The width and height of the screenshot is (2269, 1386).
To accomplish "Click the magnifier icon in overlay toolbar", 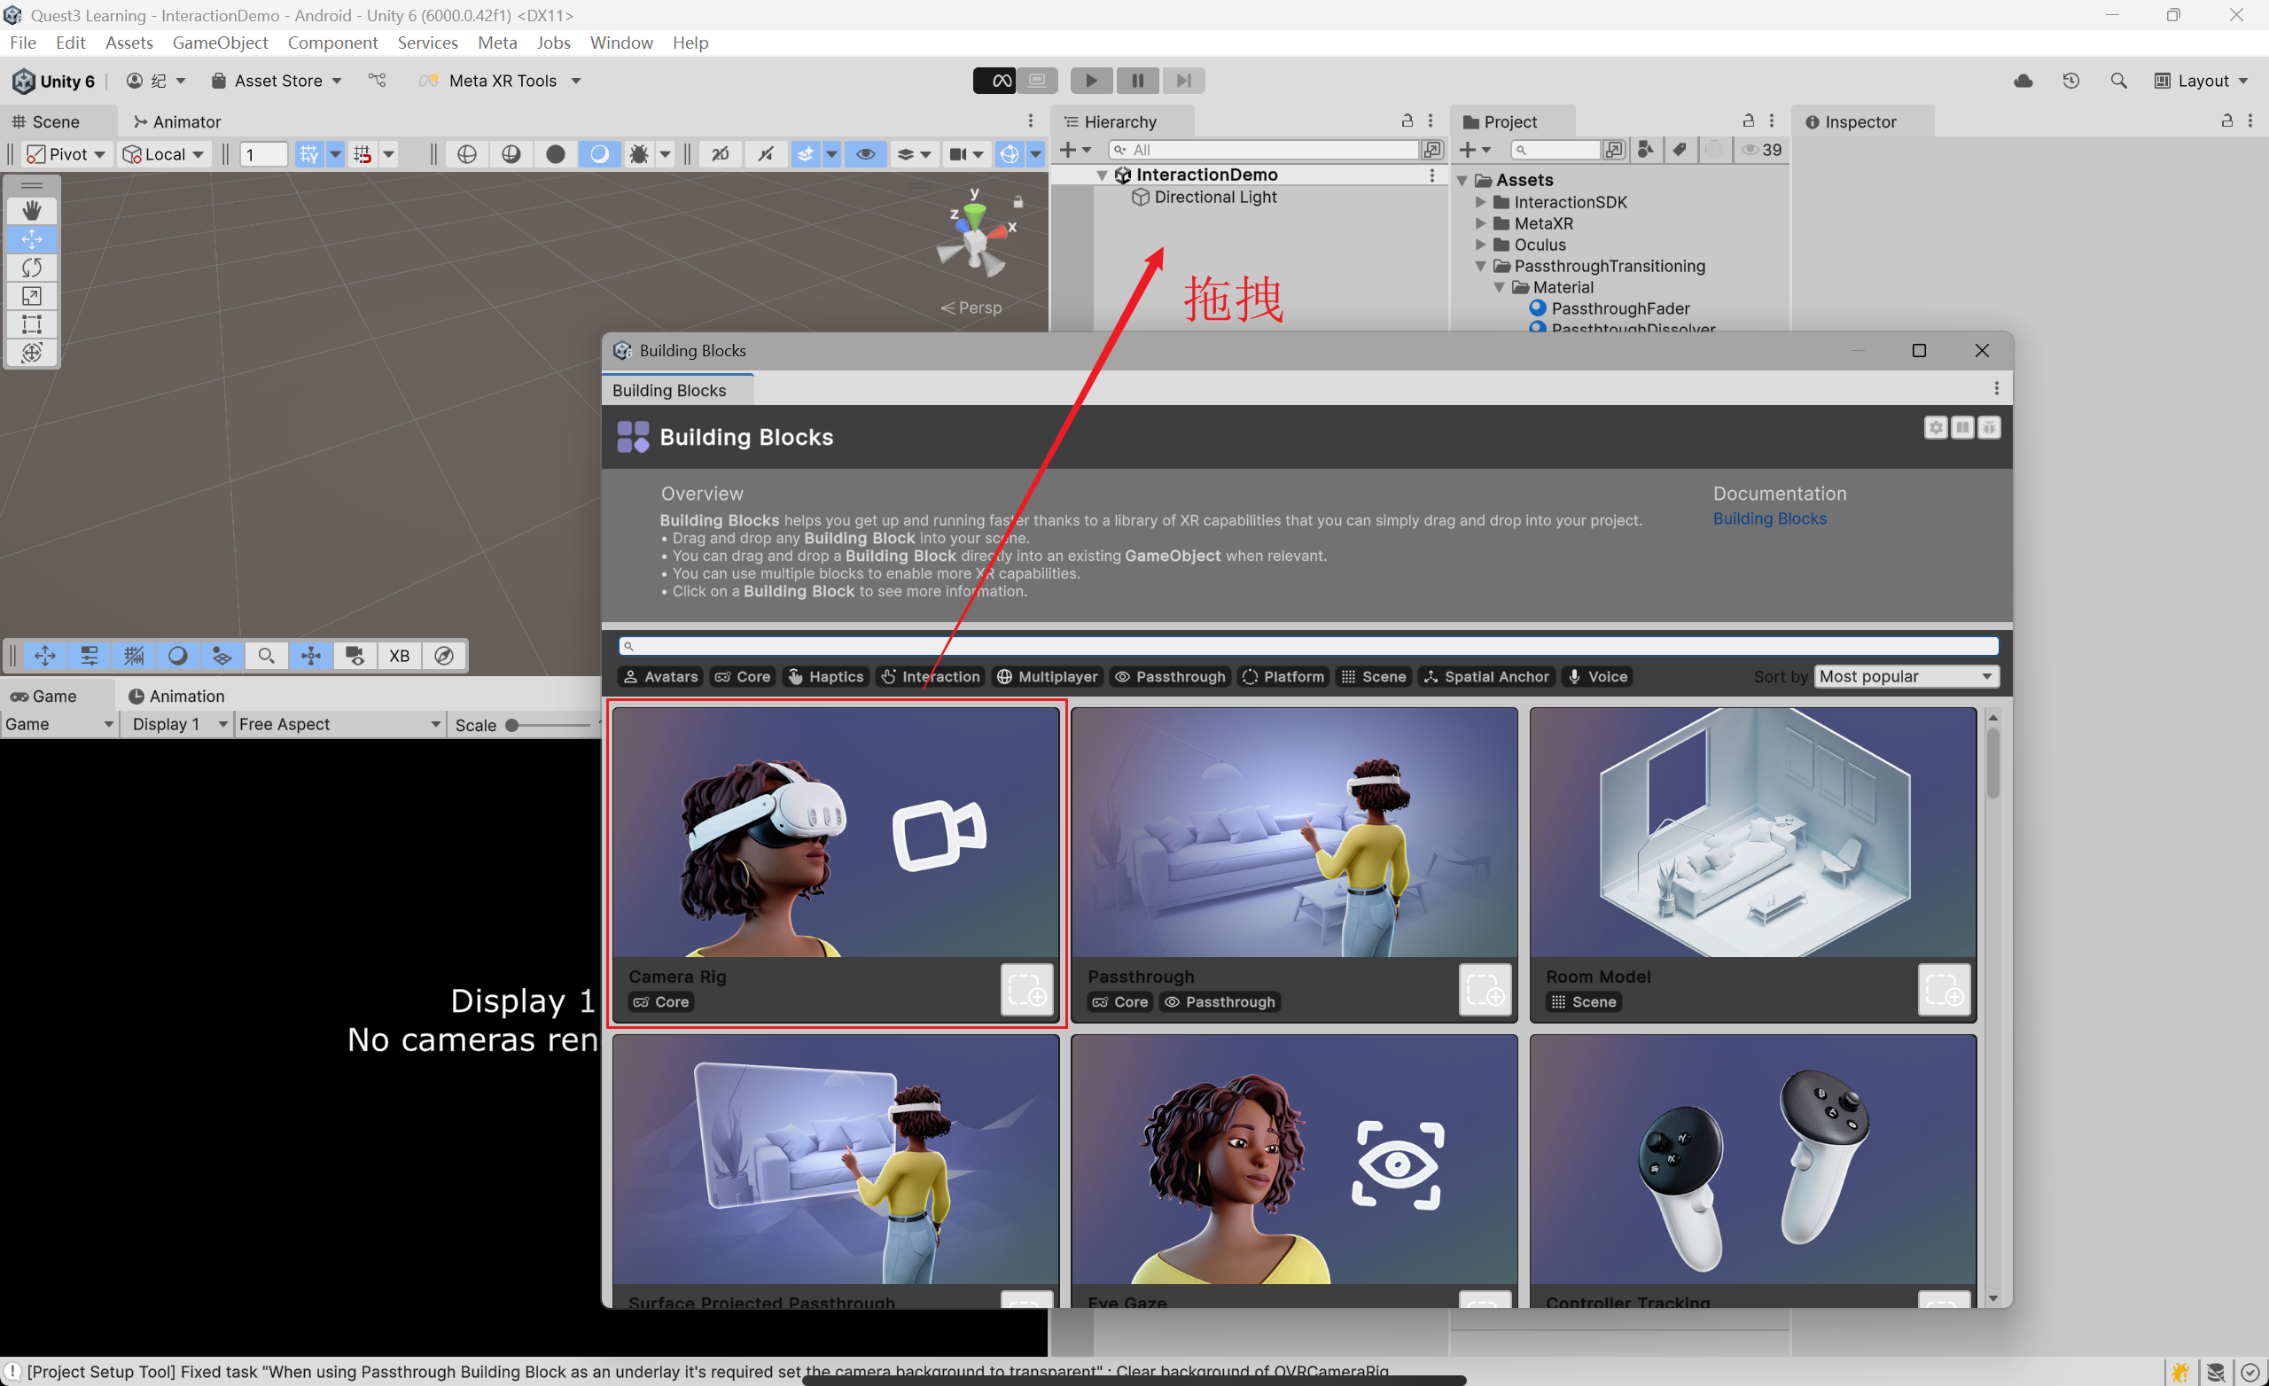I will tap(266, 656).
